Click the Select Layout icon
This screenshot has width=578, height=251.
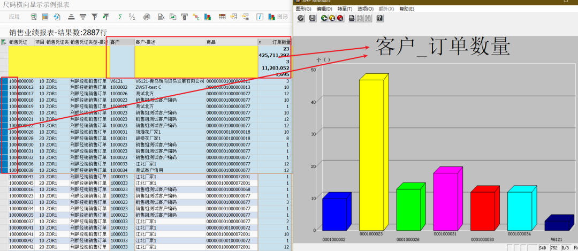pos(234,17)
